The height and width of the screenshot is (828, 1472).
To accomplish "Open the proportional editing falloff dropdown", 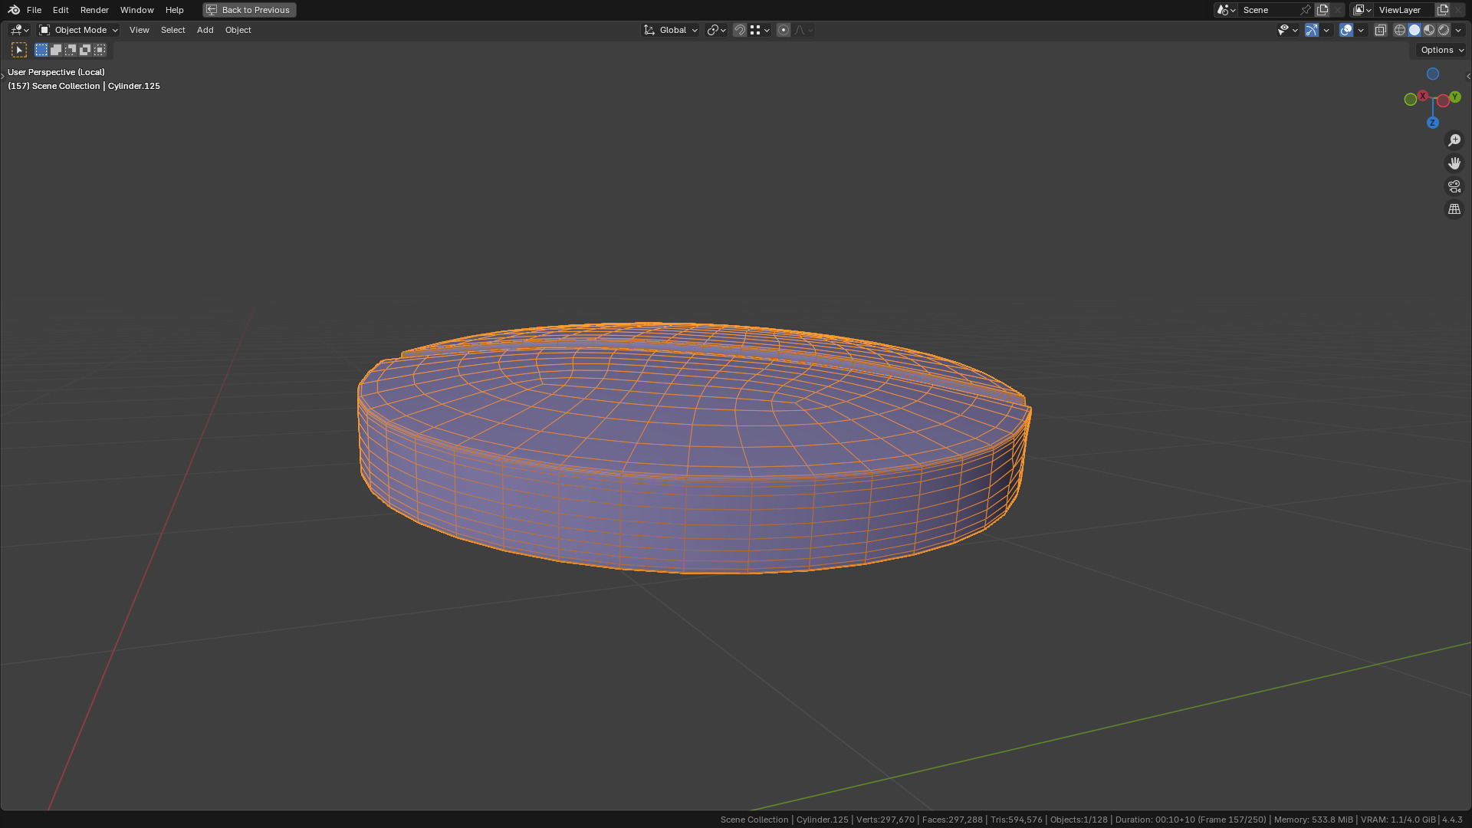I will [x=803, y=30].
